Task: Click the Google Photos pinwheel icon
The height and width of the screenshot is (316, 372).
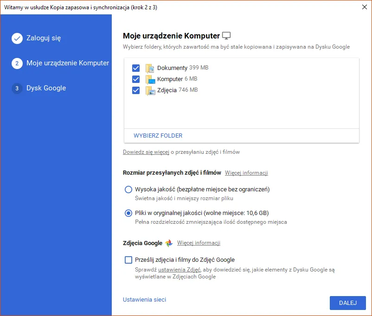Action: point(169,243)
